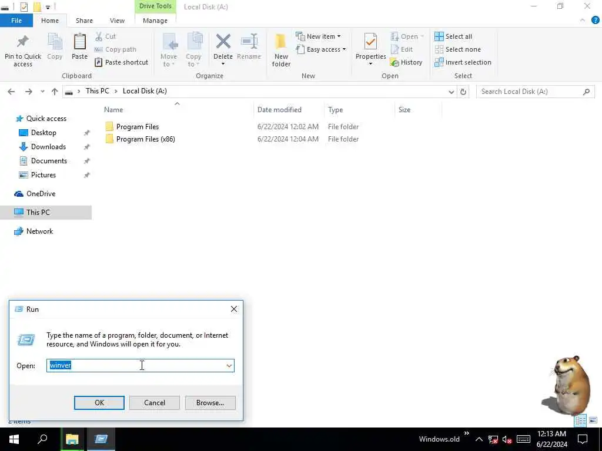Click the Run dialog taskbar icon

coord(101,439)
